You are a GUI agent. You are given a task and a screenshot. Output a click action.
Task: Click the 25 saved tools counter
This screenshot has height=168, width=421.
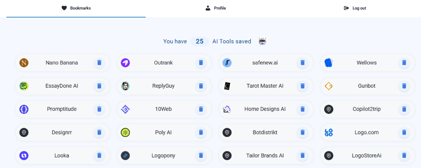200,41
